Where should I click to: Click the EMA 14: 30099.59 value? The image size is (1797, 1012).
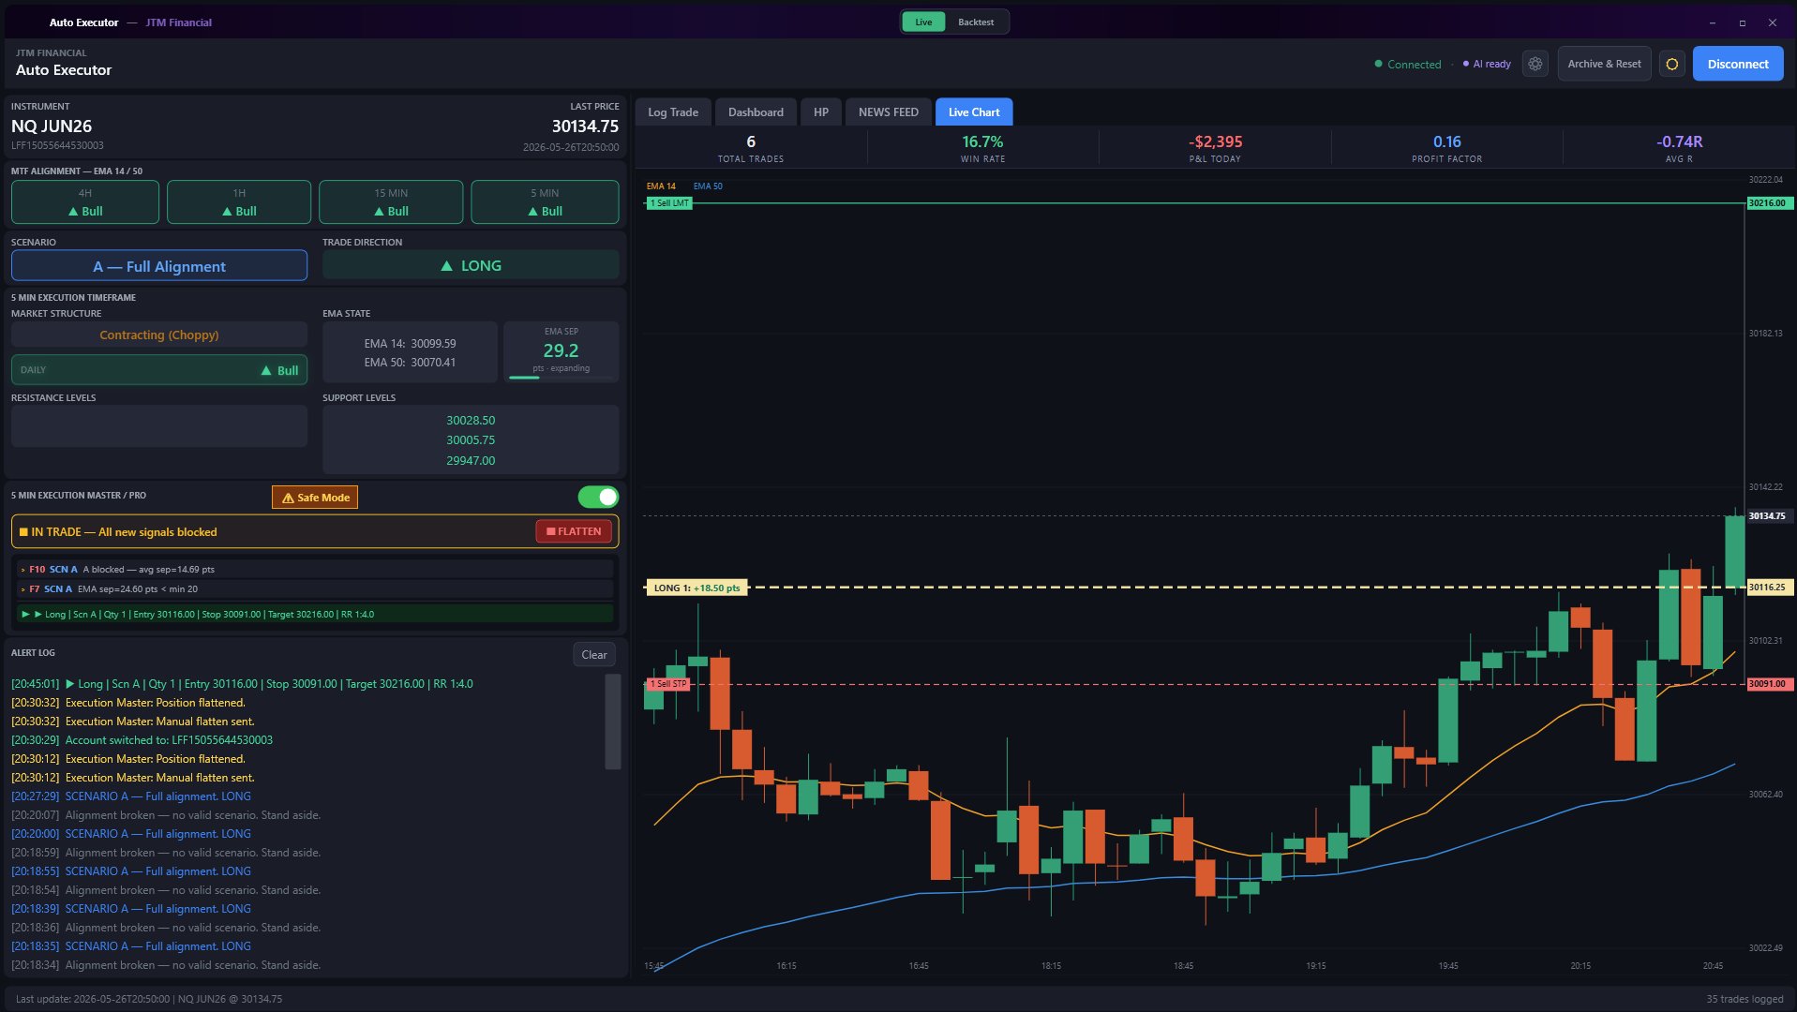coord(410,344)
